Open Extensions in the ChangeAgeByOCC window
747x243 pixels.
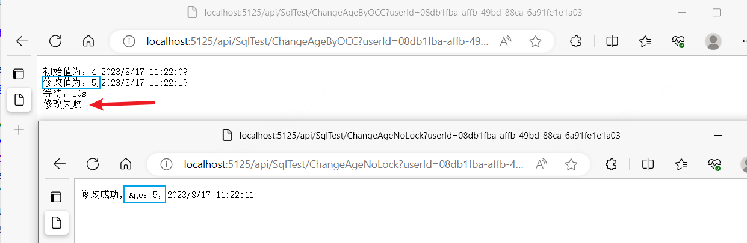point(575,41)
